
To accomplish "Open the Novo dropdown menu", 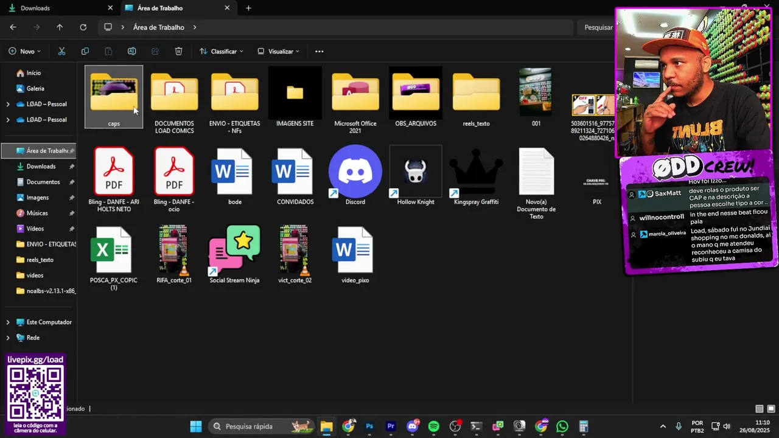I will point(25,51).
